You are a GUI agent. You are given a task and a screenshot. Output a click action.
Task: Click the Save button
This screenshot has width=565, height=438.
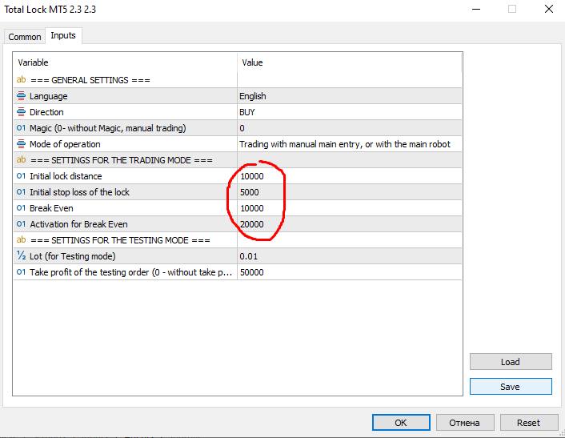(511, 387)
